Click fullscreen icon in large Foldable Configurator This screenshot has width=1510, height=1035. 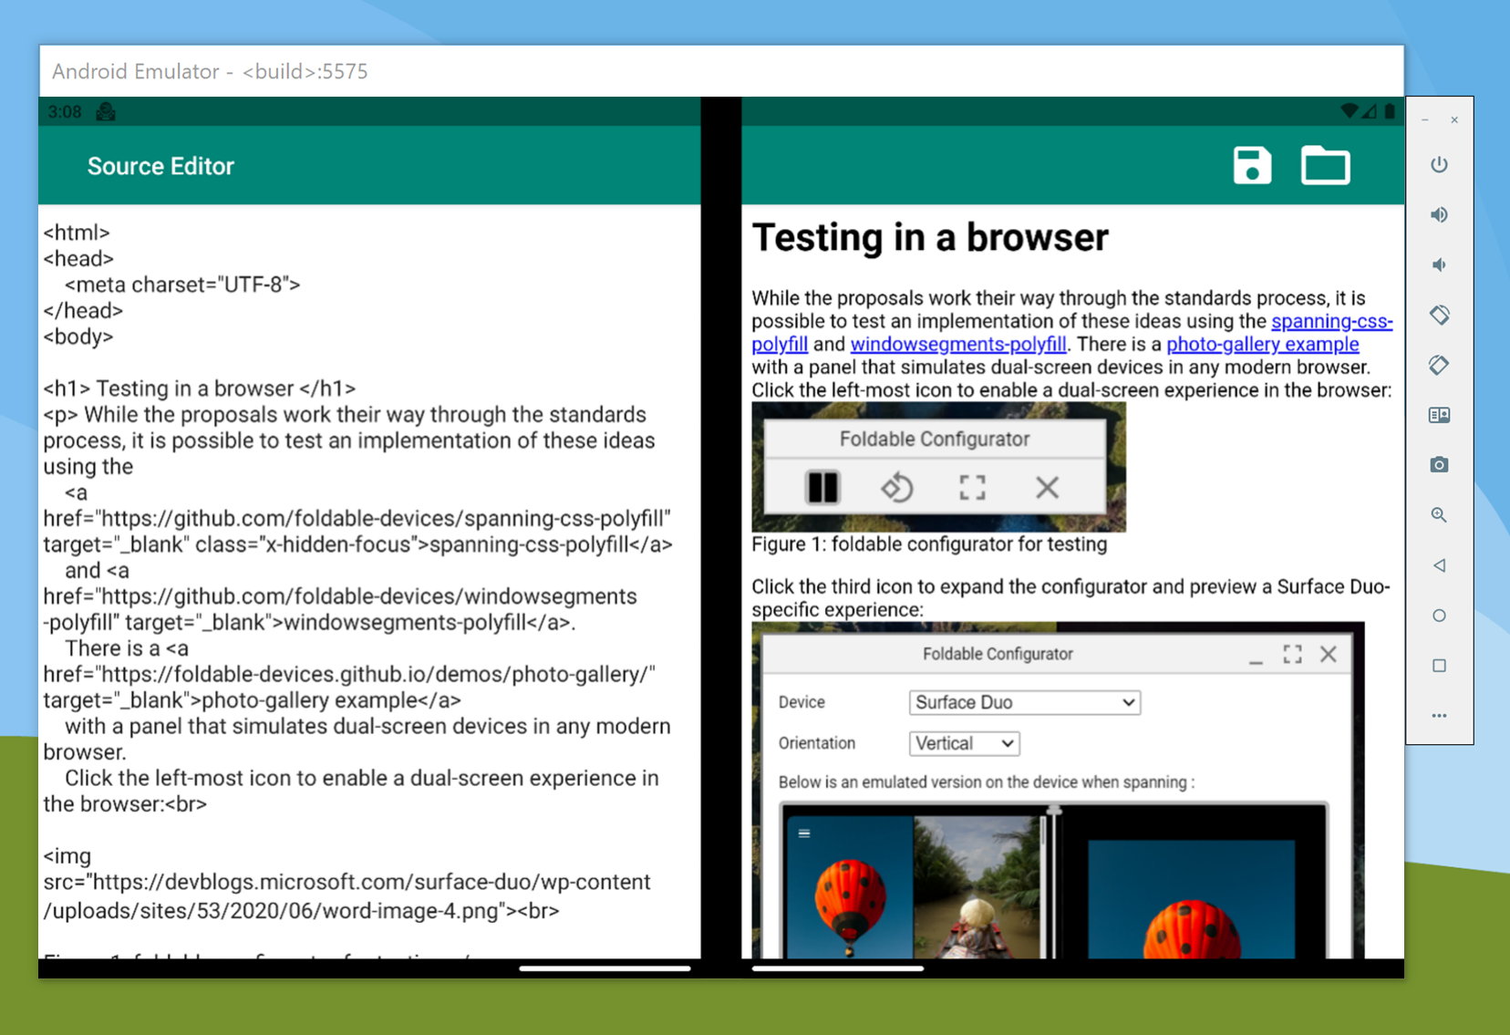click(x=1292, y=654)
